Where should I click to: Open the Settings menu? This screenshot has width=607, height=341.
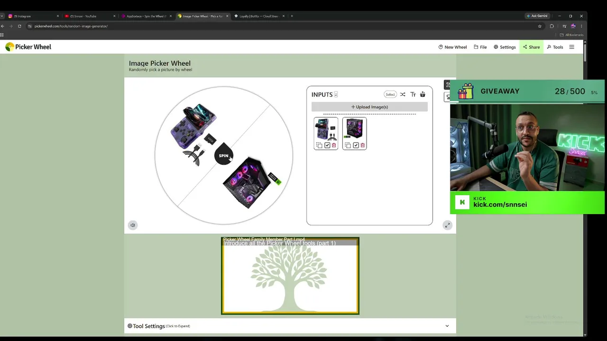click(x=505, y=47)
